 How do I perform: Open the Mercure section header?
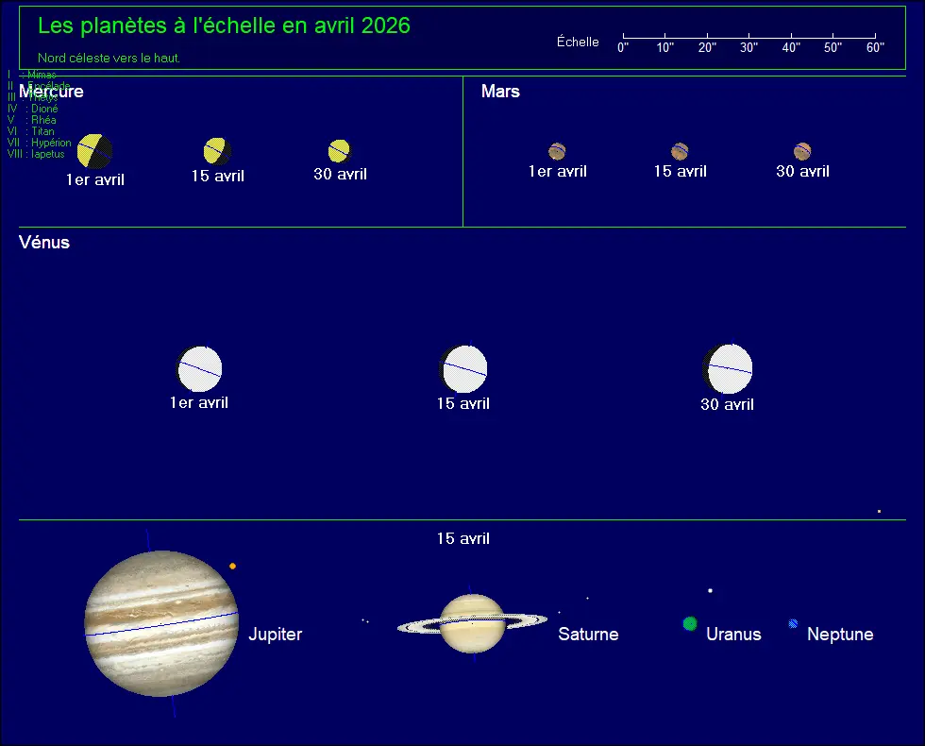[x=50, y=92]
